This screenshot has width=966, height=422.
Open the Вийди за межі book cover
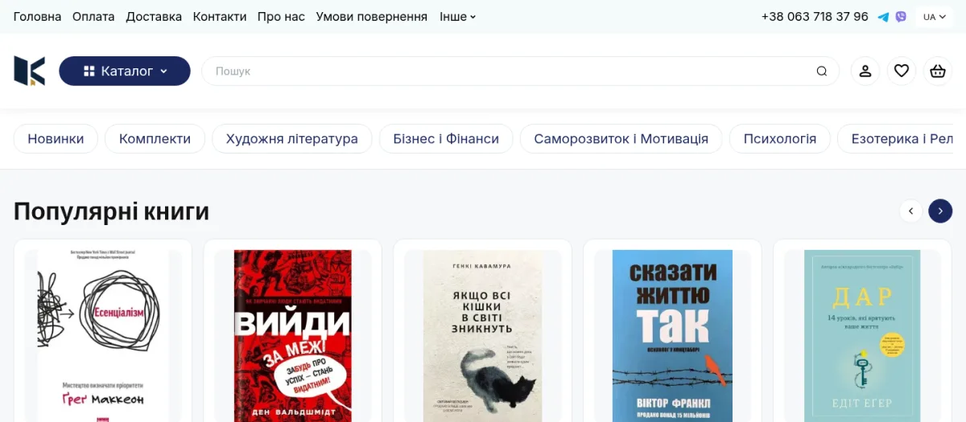point(293,336)
